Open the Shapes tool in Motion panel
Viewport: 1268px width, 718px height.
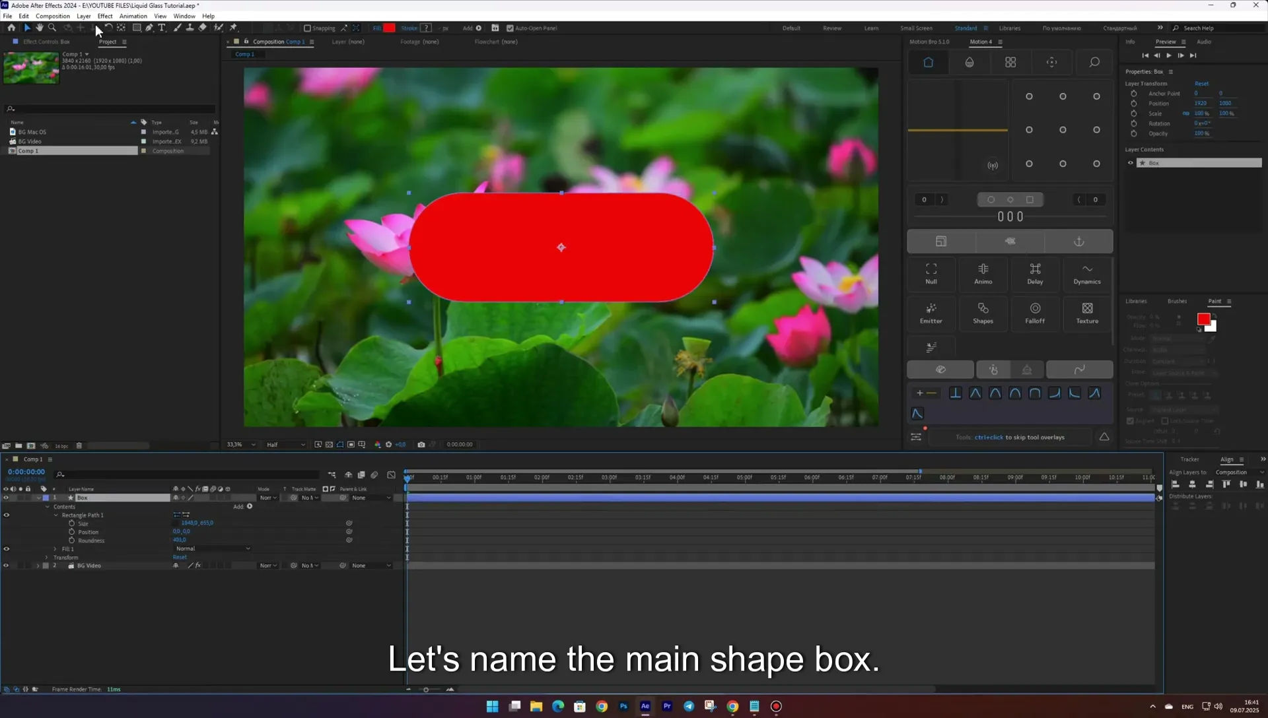pos(983,313)
